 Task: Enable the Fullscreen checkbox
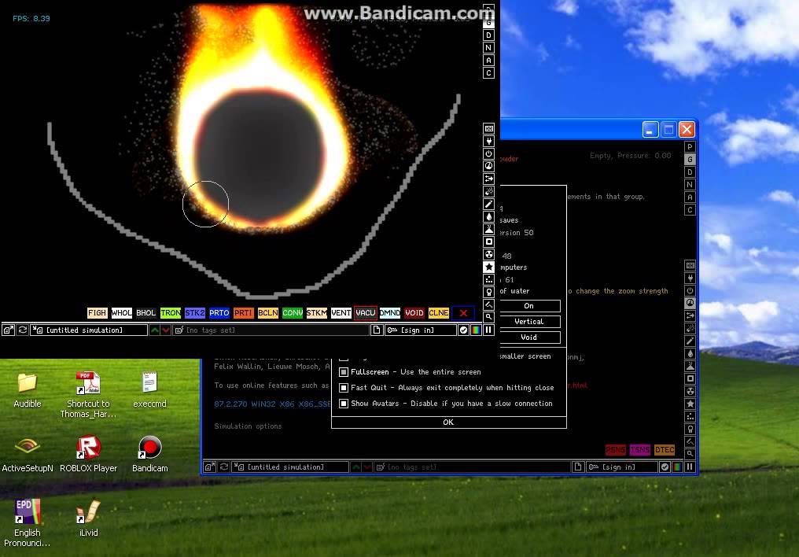click(x=344, y=372)
